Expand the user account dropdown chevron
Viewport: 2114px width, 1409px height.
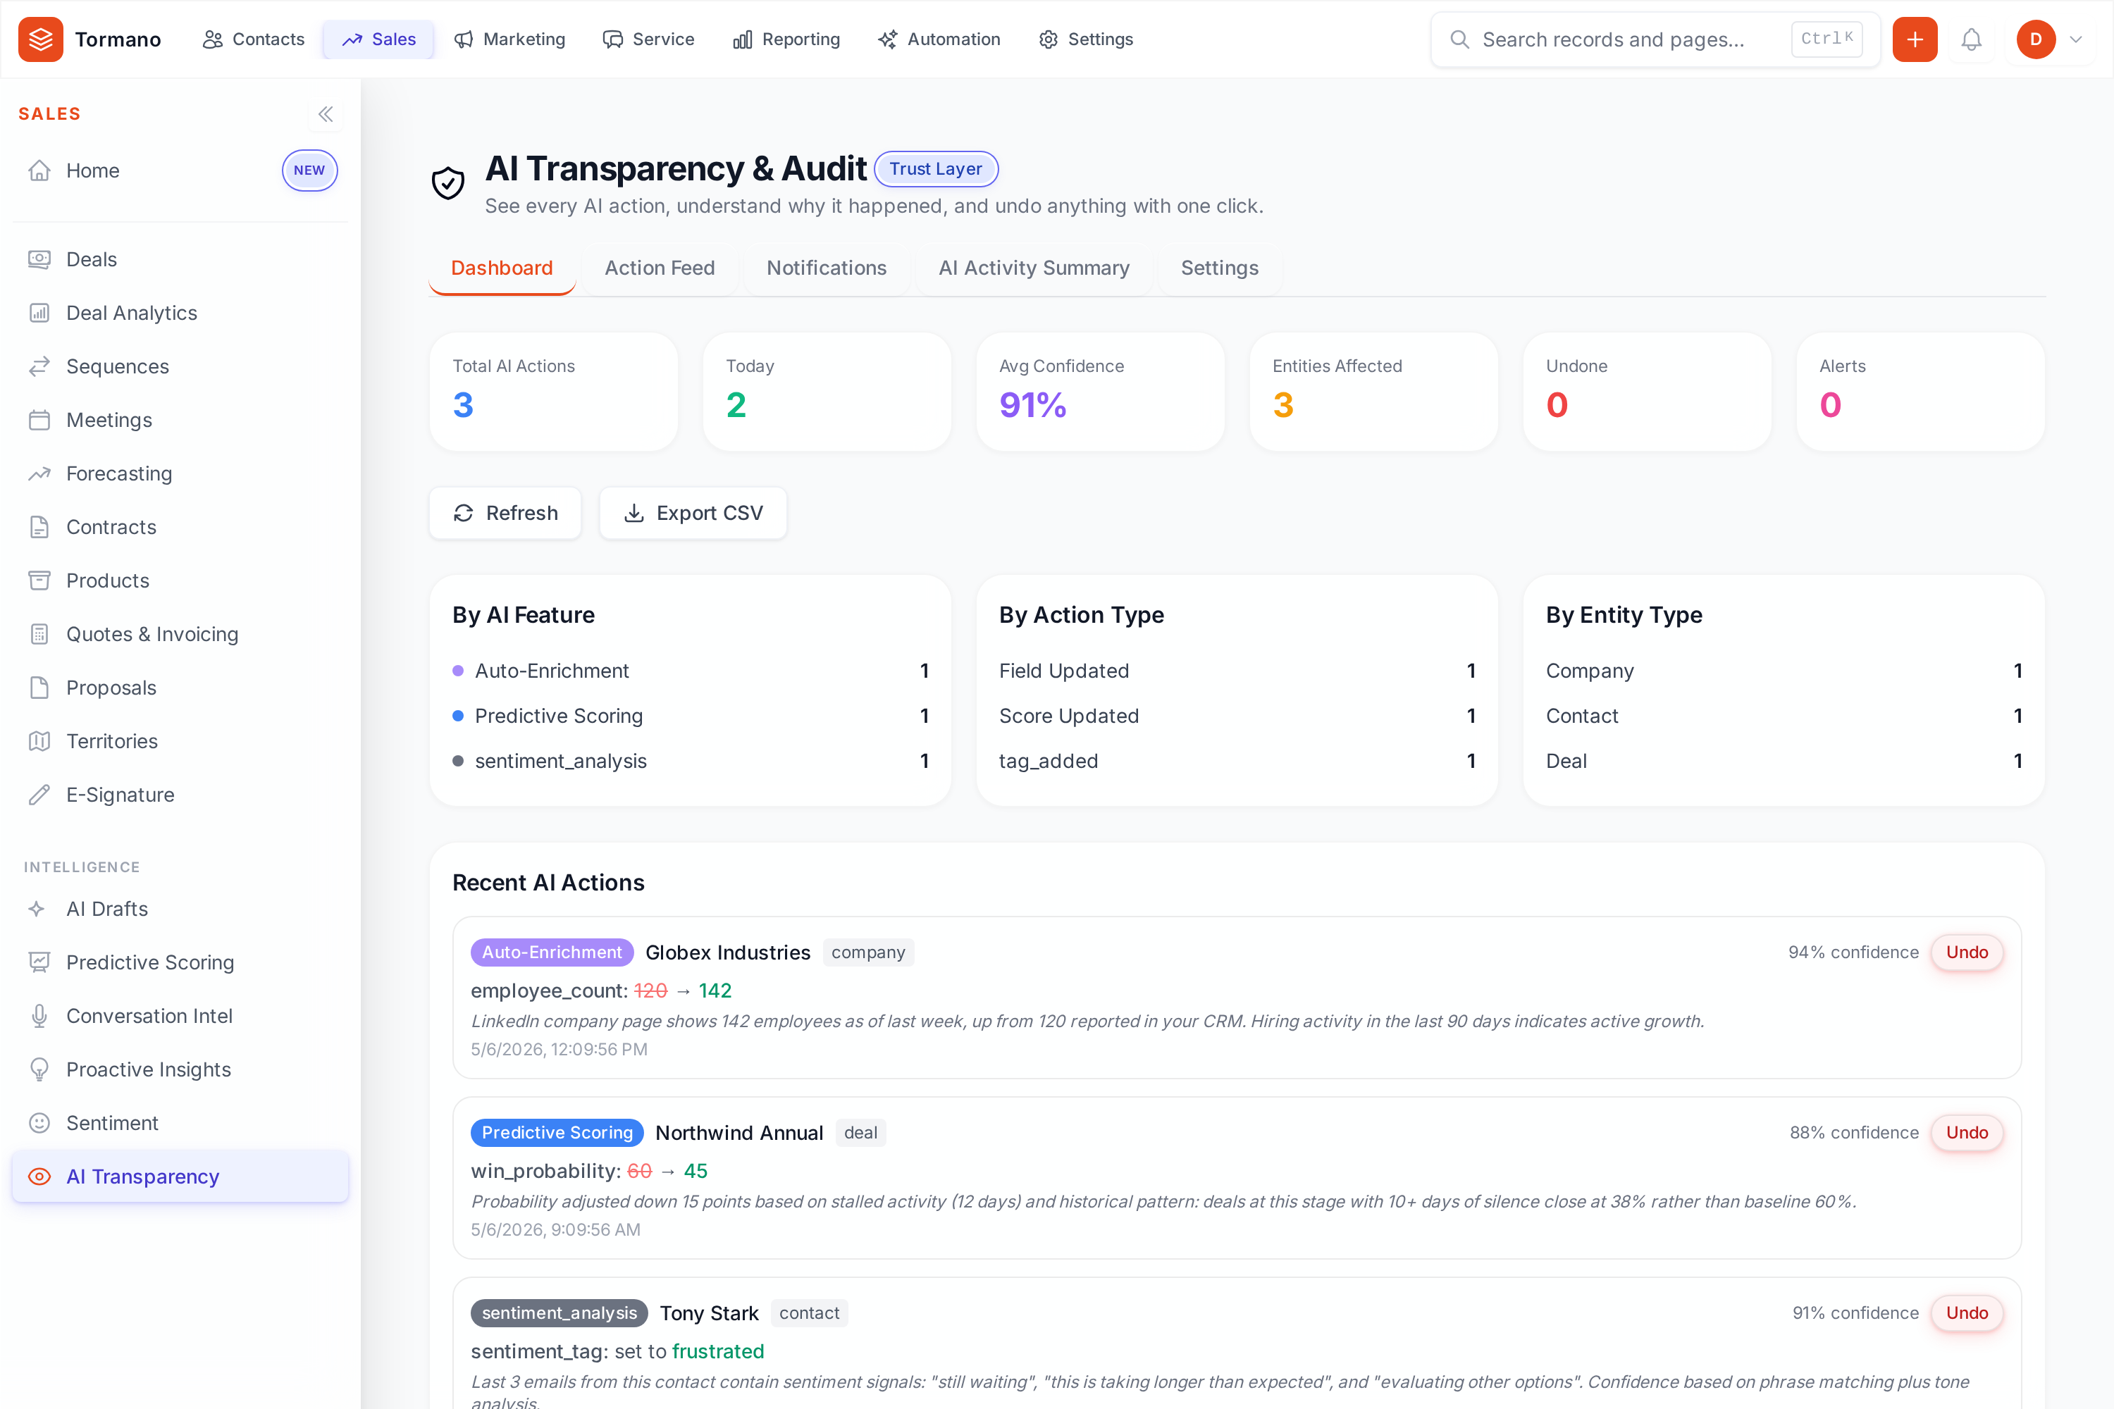[2076, 39]
